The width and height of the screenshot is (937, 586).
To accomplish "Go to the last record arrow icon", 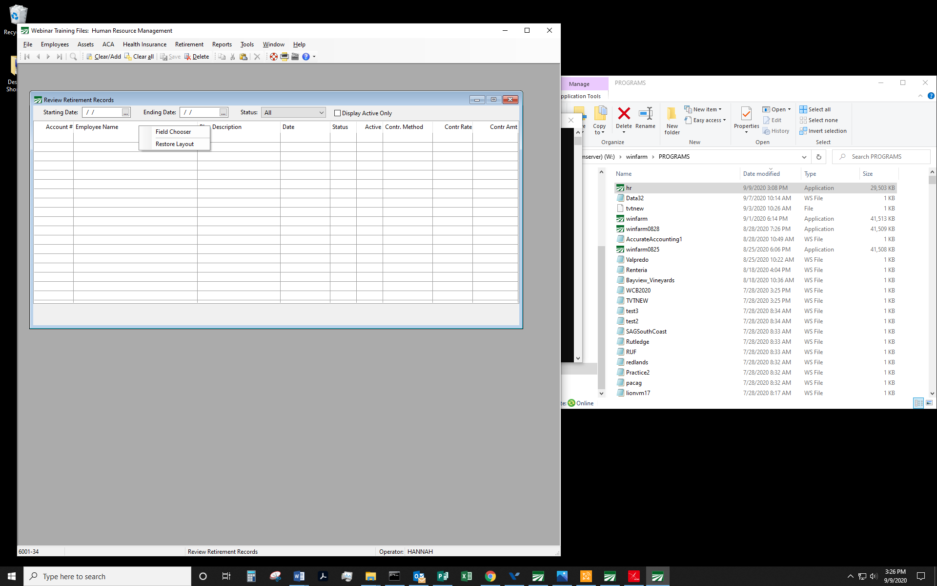I will click(59, 57).
